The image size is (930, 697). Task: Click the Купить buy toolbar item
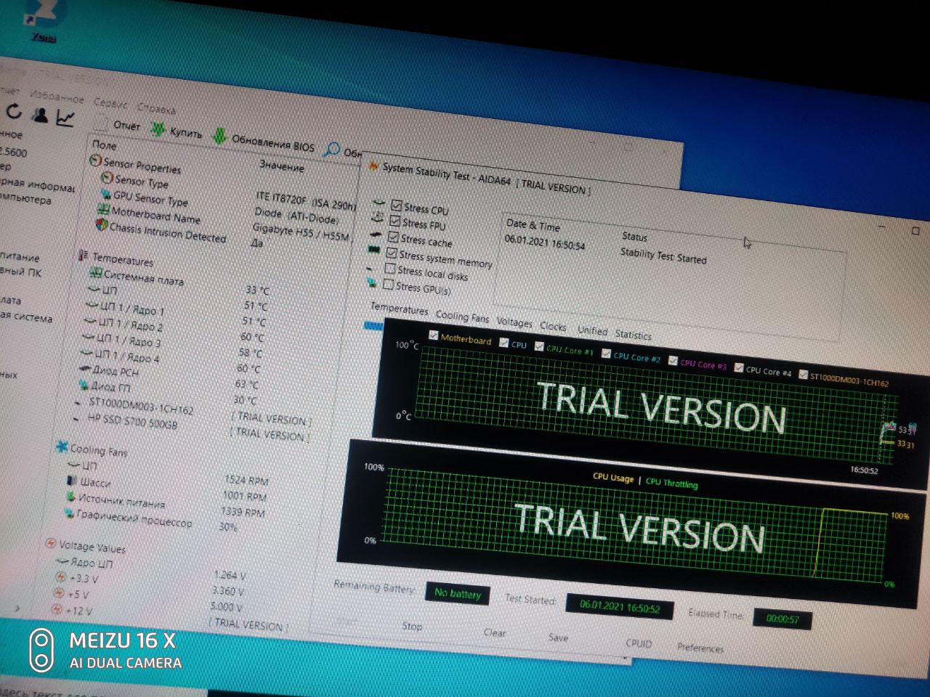point(177,131)
